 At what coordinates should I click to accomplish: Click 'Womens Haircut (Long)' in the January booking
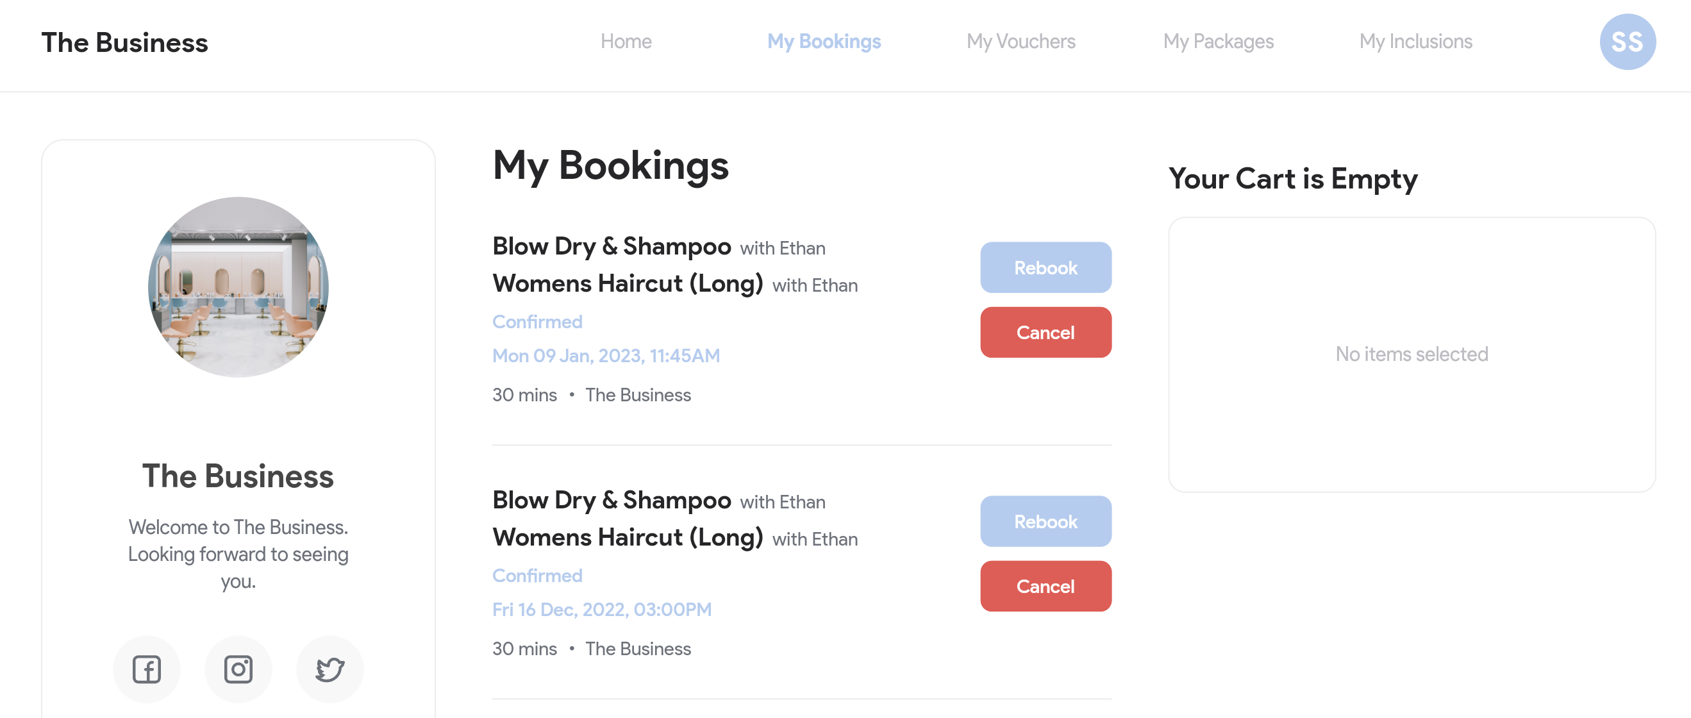coord(628,283)
